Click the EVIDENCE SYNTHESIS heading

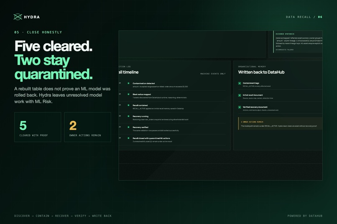(285, 34)
